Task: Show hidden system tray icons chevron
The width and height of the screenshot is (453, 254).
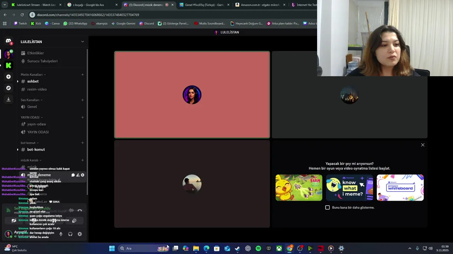Action: pos(410,248)
